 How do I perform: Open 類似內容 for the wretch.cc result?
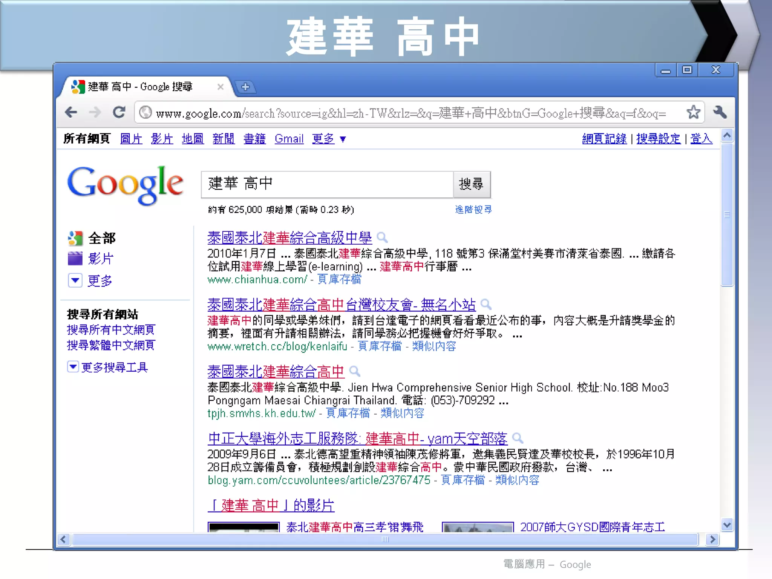pos(434,346)
